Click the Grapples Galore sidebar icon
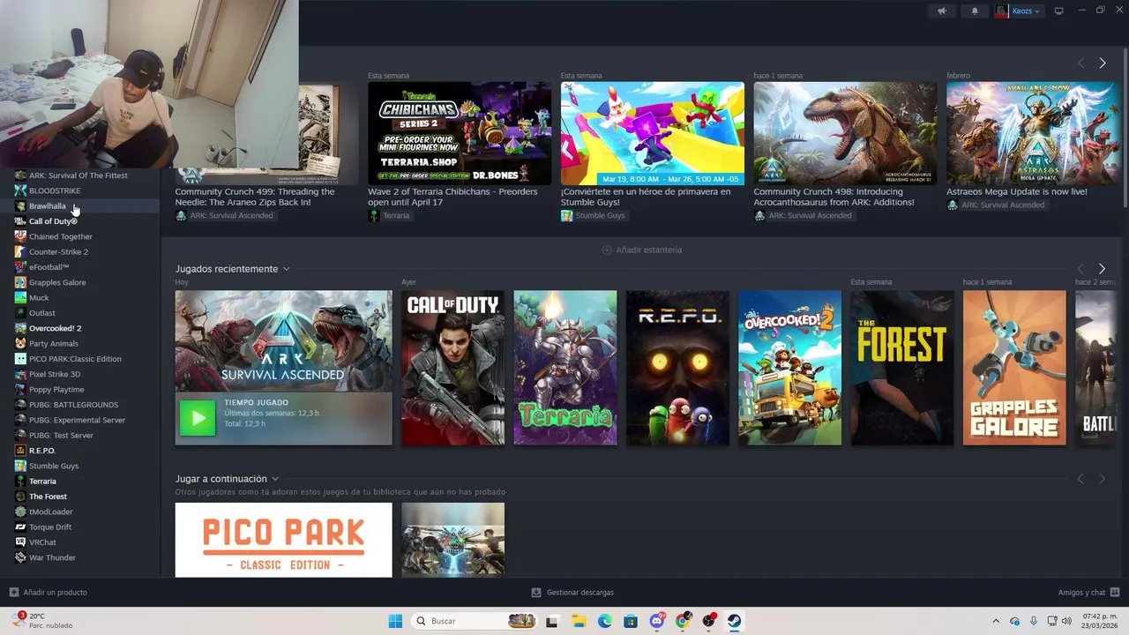1129x635 pixels. pyautogui.click(x=20, y=282)
